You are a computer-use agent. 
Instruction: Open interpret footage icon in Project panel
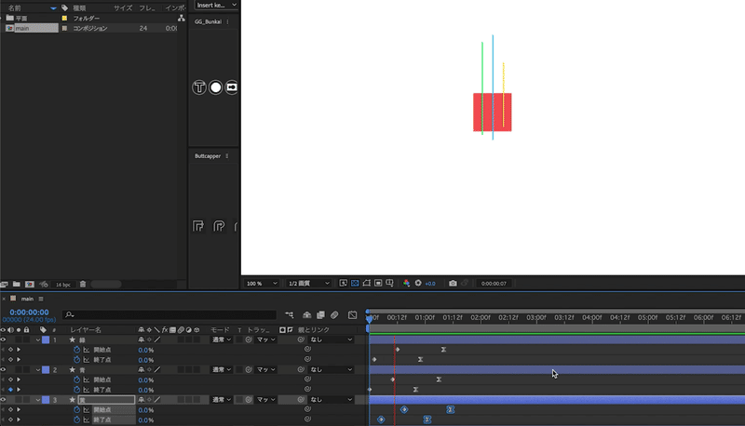4,285
